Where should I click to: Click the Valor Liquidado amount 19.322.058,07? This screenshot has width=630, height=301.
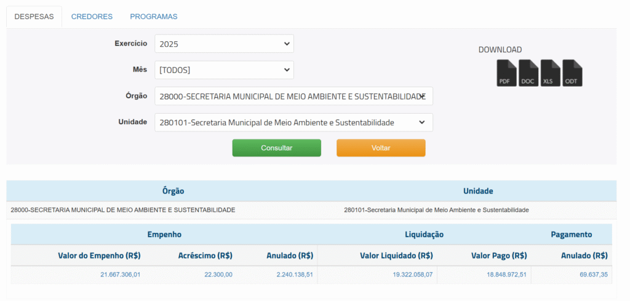pyautogui.click(x=412, y=275)
